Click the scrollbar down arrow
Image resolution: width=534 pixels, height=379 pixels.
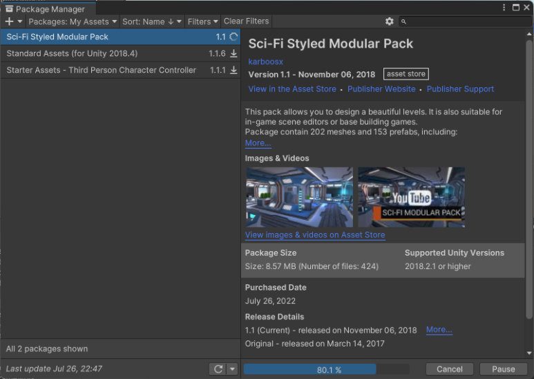(529, 353)
